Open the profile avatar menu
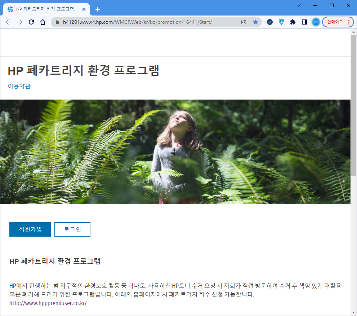This screenshot has height=316, width=357. 316,22
